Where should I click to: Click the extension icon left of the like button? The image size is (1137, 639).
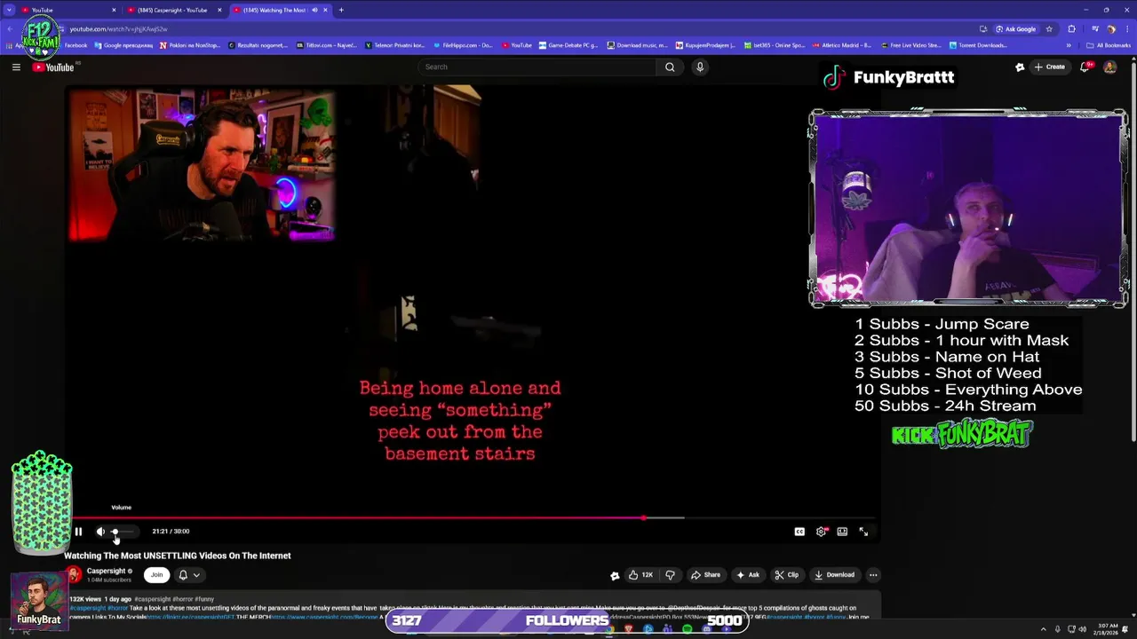point(615,575)
